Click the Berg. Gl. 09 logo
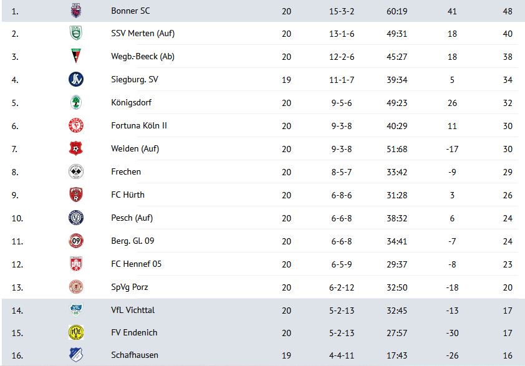 coord(76,241)
